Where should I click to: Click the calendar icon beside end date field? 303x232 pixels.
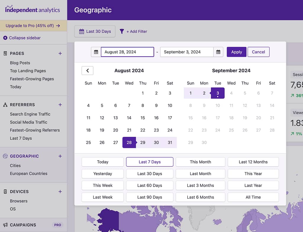pyautogui.click(x=218, y=52)
